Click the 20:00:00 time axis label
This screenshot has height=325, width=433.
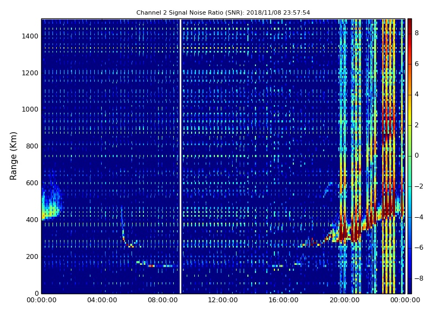click(344, 300)
